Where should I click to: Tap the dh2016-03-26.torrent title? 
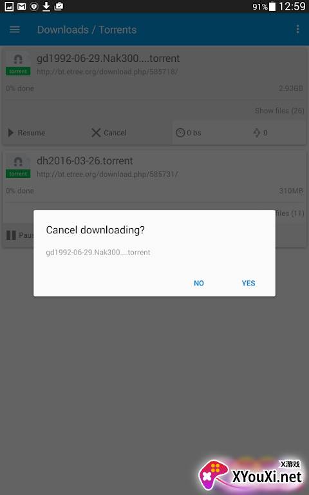click(85, 160)
